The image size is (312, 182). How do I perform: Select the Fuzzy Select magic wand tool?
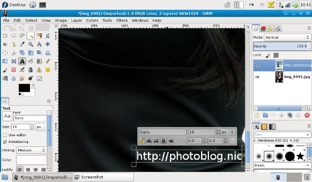click(x=31, y=36)
